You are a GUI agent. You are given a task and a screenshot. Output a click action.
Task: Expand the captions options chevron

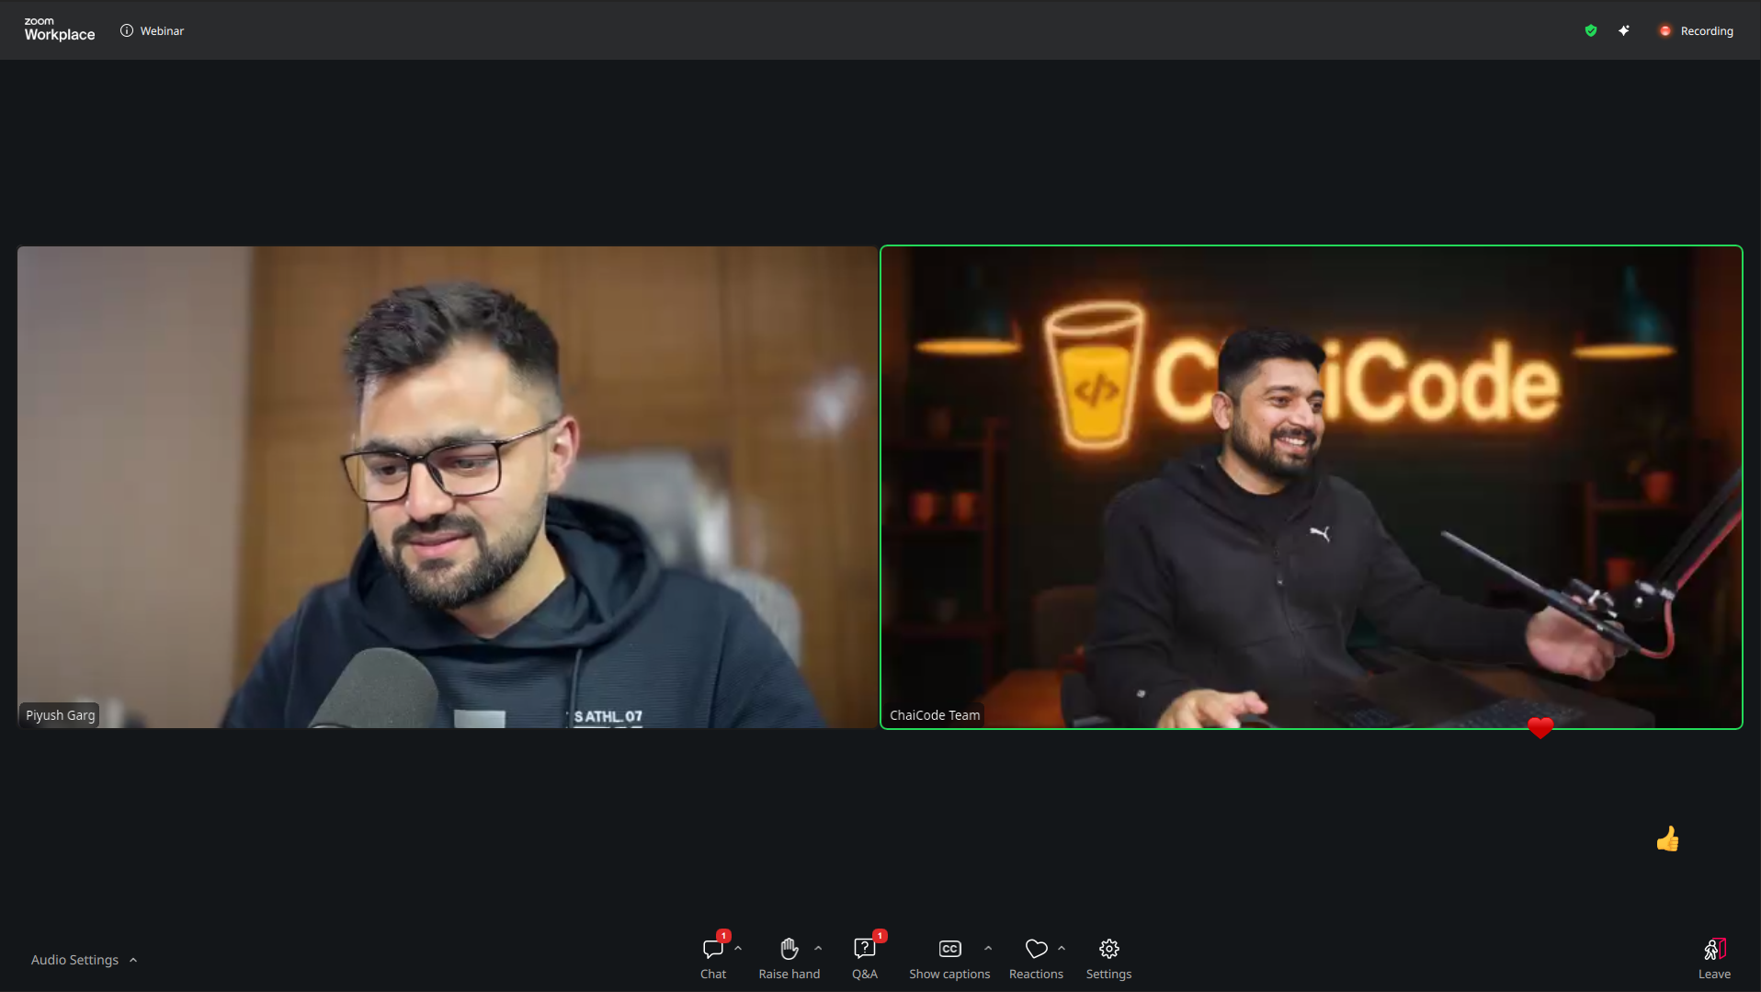point(988,948)
